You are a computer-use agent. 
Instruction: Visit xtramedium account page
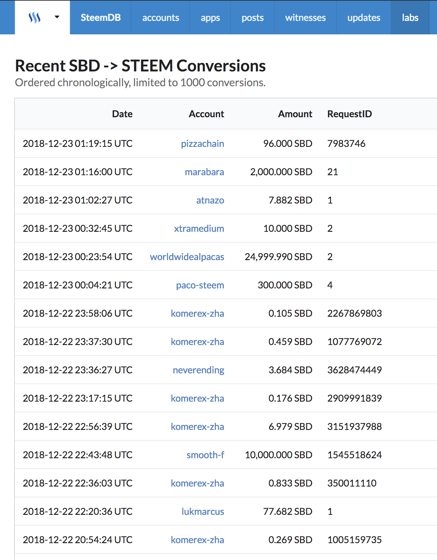(x=199, y=228)
